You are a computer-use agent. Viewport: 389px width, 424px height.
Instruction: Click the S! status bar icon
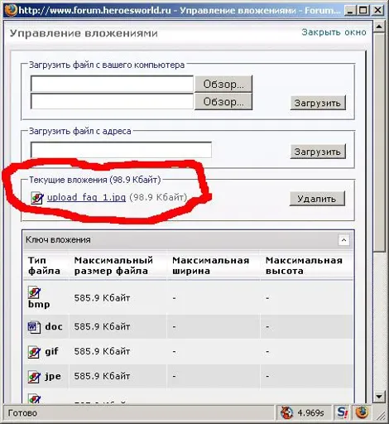[342, 412]
